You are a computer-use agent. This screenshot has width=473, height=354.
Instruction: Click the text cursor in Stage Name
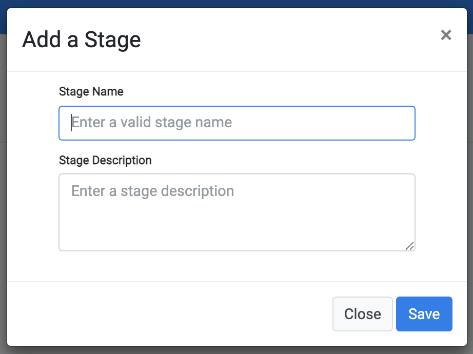(x=71, y=123)
